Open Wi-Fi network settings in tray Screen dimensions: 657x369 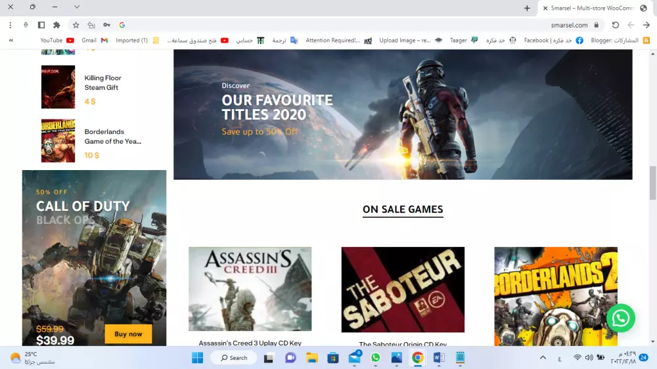click(x=578, y=358)
